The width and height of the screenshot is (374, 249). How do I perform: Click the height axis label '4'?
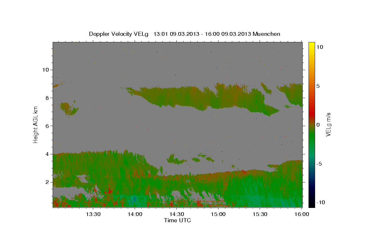click(x=46, y=154)
